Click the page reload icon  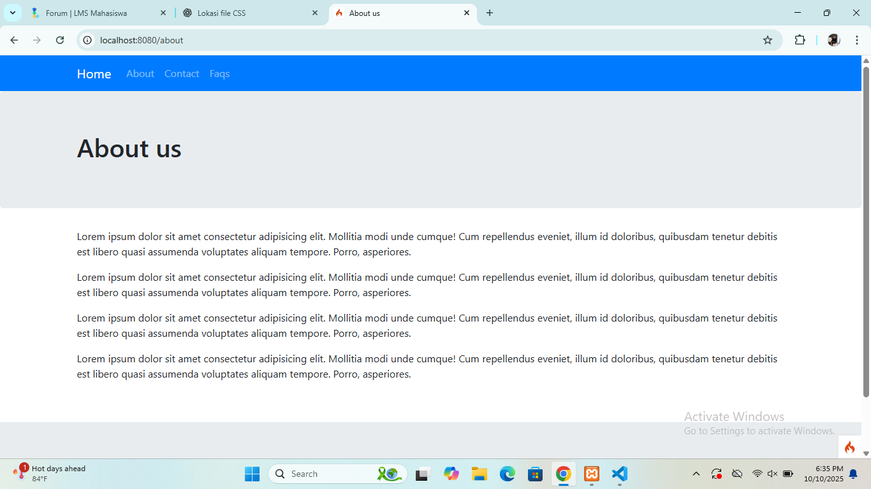[60, 40]
